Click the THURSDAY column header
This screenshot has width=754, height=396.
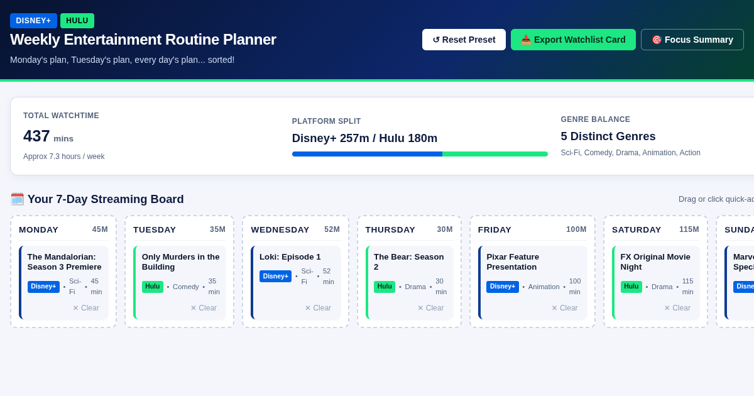click(x=390, y=230)
